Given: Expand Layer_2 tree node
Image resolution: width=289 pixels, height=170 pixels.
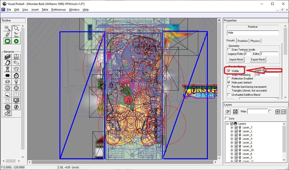Looking at the screenshot, I should coord(232,142).
